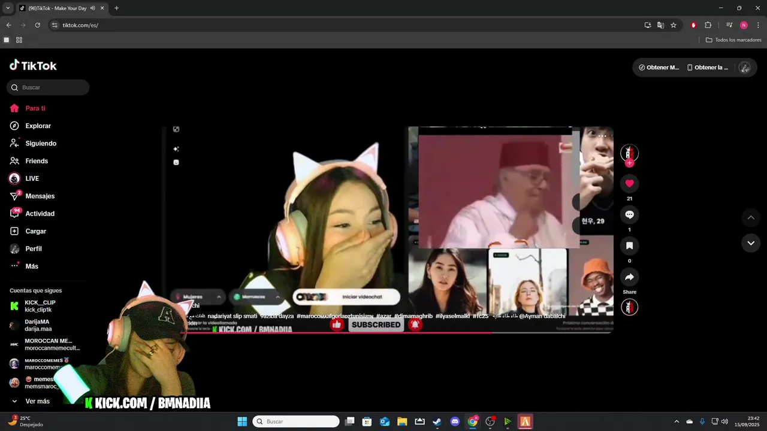Open the creator avatar above the like button
The height and width of the screenshot is (431, 767).
629,153
